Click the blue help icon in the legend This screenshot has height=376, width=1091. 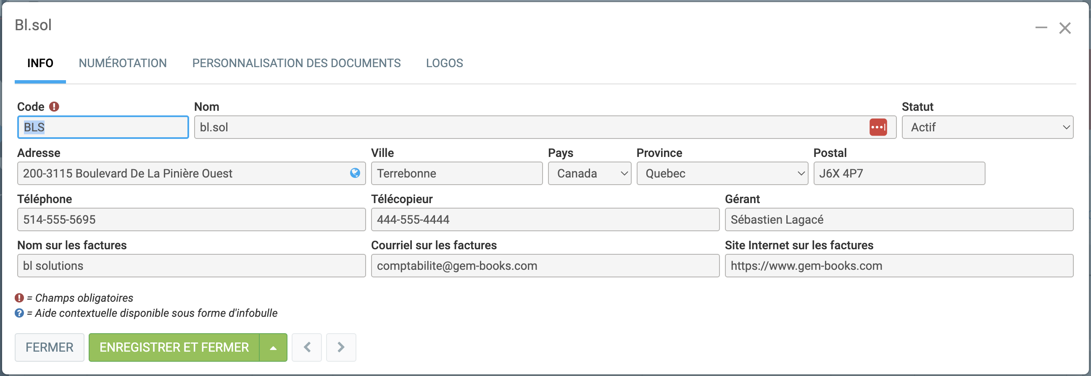coord(19,313)
